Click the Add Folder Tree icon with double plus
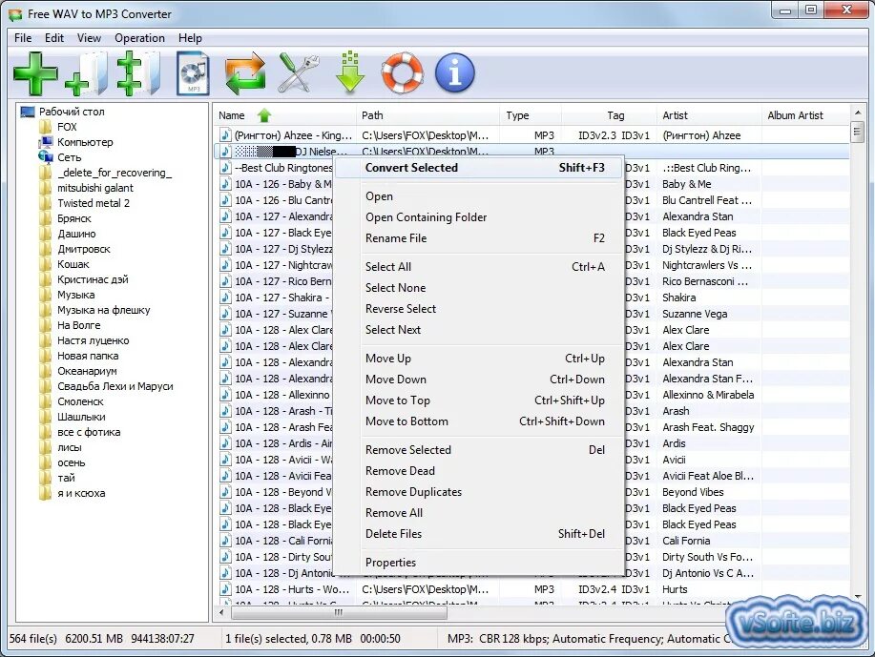This screenshot has width=875, height=657. click(x=137, y=73)
